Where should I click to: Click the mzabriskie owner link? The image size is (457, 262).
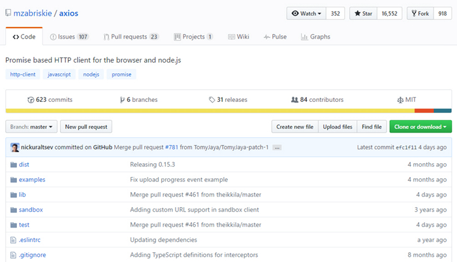pos(33,13)
